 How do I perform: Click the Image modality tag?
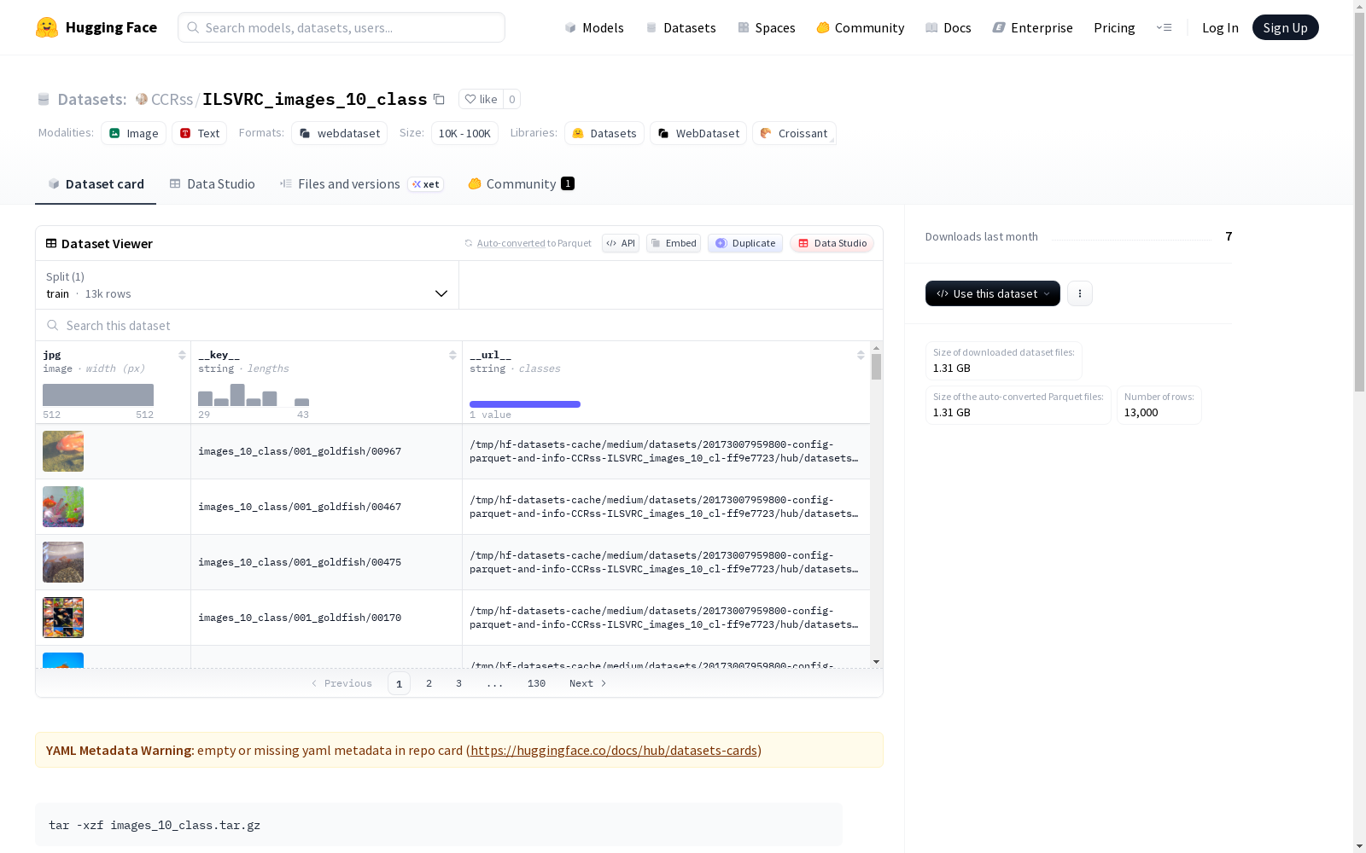(x=133, y=133)
